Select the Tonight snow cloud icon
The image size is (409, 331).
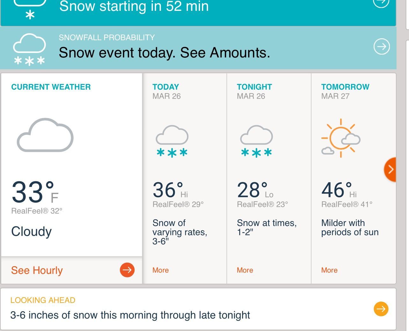point(256,141)
